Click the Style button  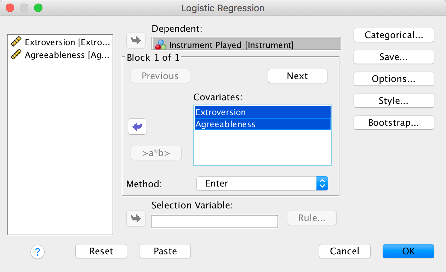[x=394, y=101]
